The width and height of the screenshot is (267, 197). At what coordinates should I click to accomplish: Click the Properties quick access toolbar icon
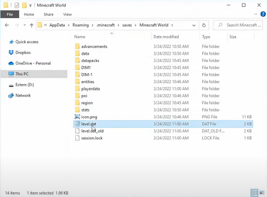tap(17, 5)
